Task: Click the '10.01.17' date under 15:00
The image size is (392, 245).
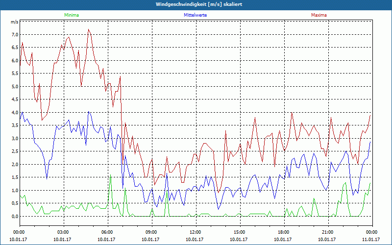Action: pyautogui.click(x=239, y=239)
